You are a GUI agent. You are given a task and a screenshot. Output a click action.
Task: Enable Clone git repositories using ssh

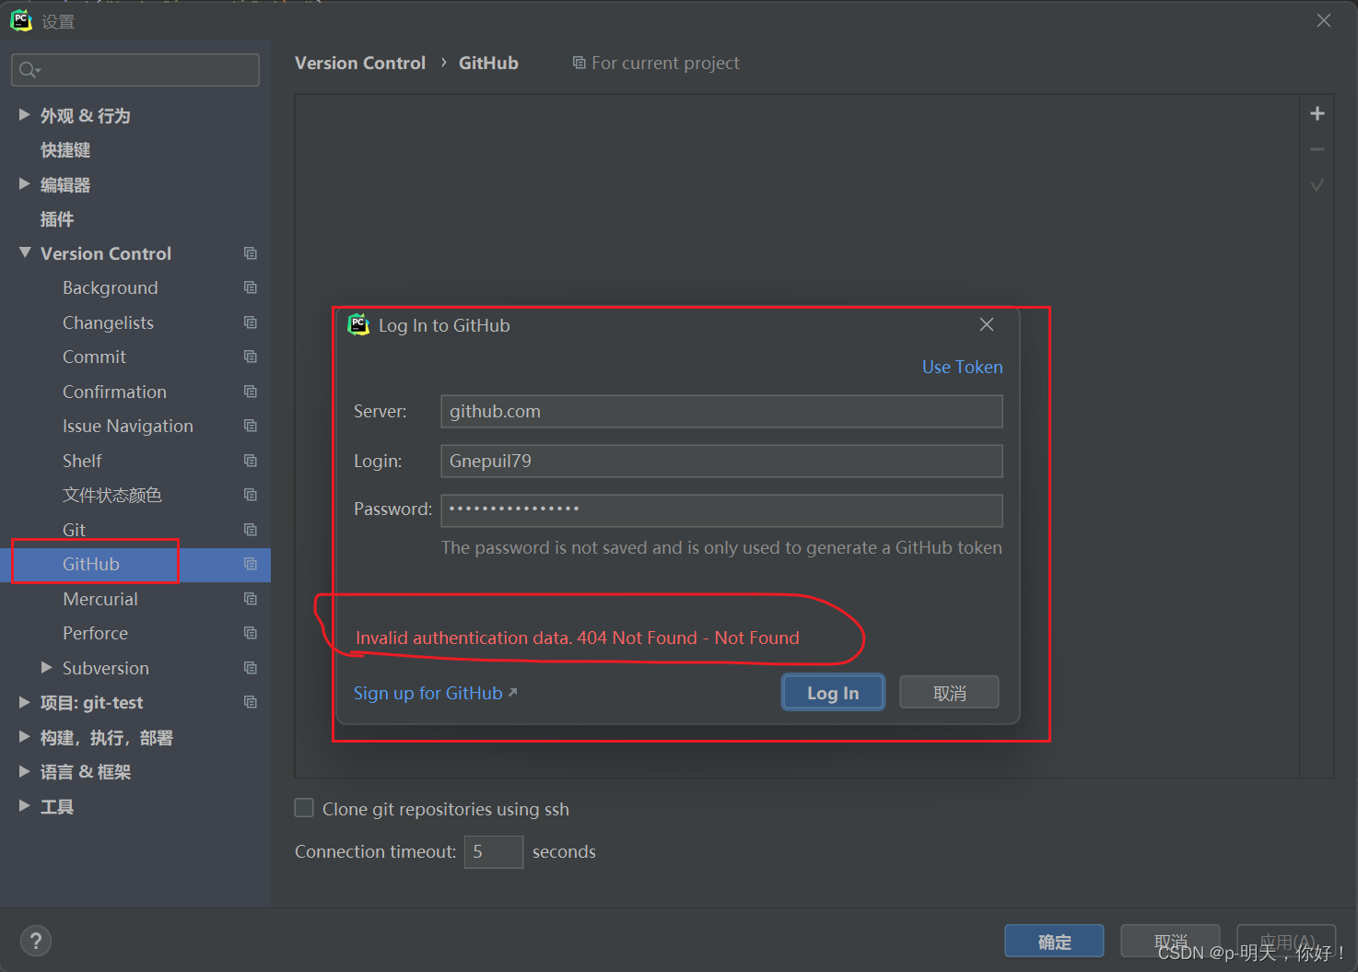(x=304, y=808)
